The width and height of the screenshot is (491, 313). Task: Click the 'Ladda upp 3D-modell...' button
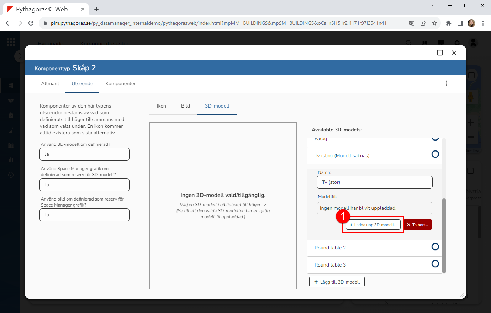click(x=373, y=225)
